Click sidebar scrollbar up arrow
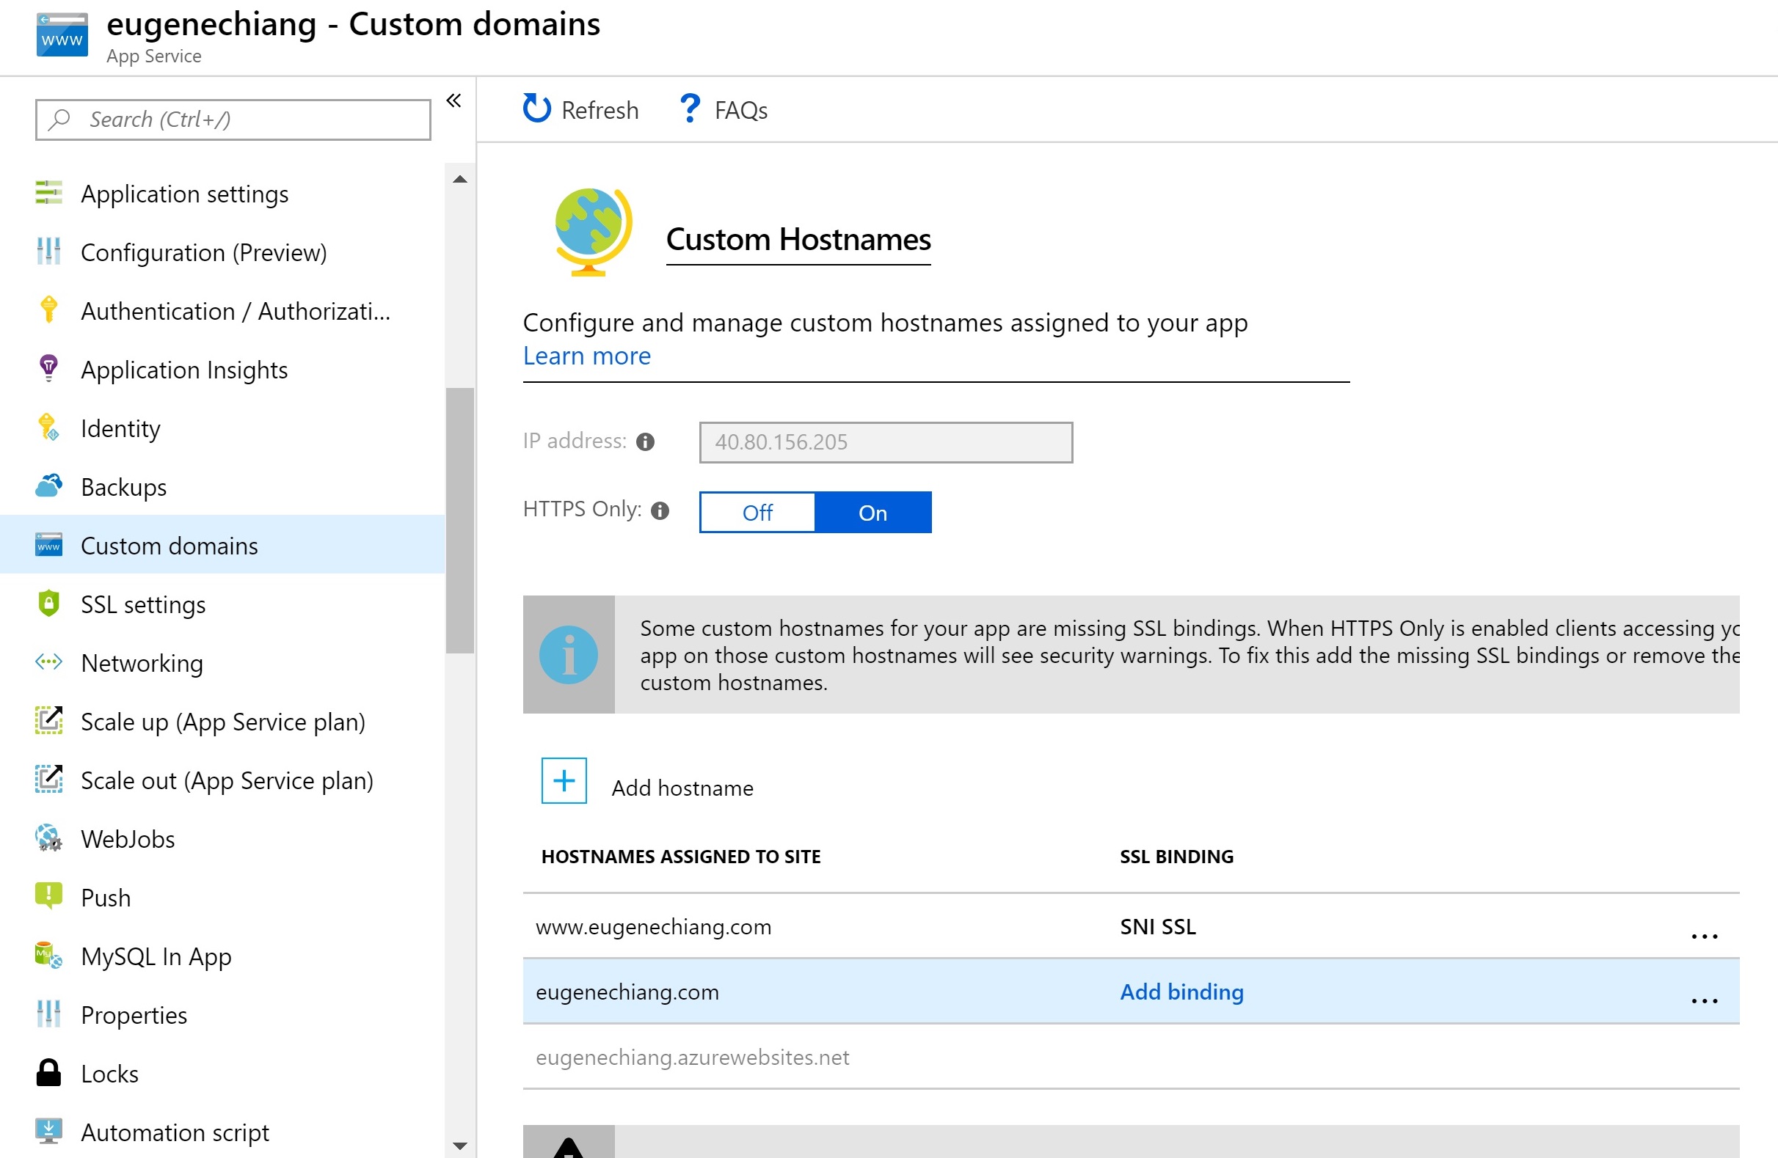The width and height of the screenshot is (1778, 1158). tap(460, 179)
